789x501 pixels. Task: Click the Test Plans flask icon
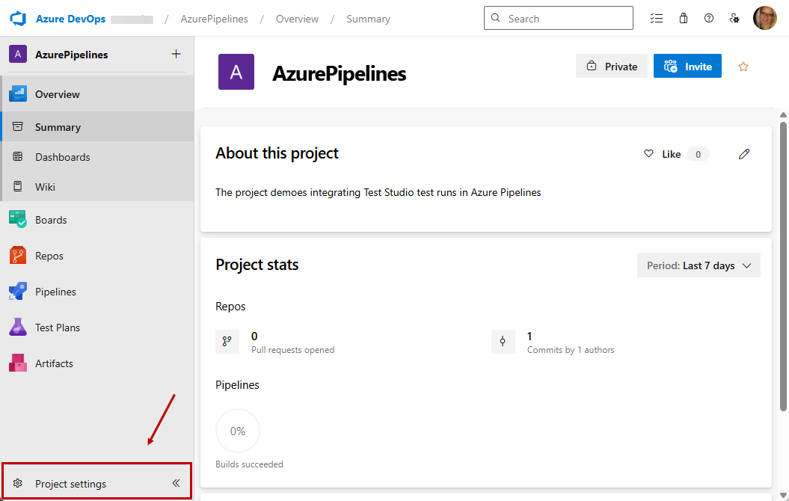click(18, 327)
